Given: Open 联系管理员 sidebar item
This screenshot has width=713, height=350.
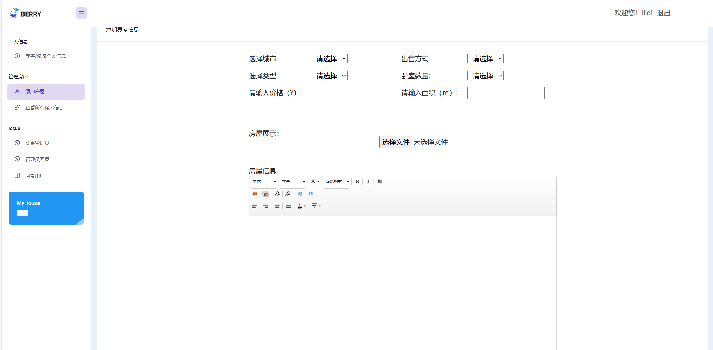Looking at the screenshot, I should (37, 143).
